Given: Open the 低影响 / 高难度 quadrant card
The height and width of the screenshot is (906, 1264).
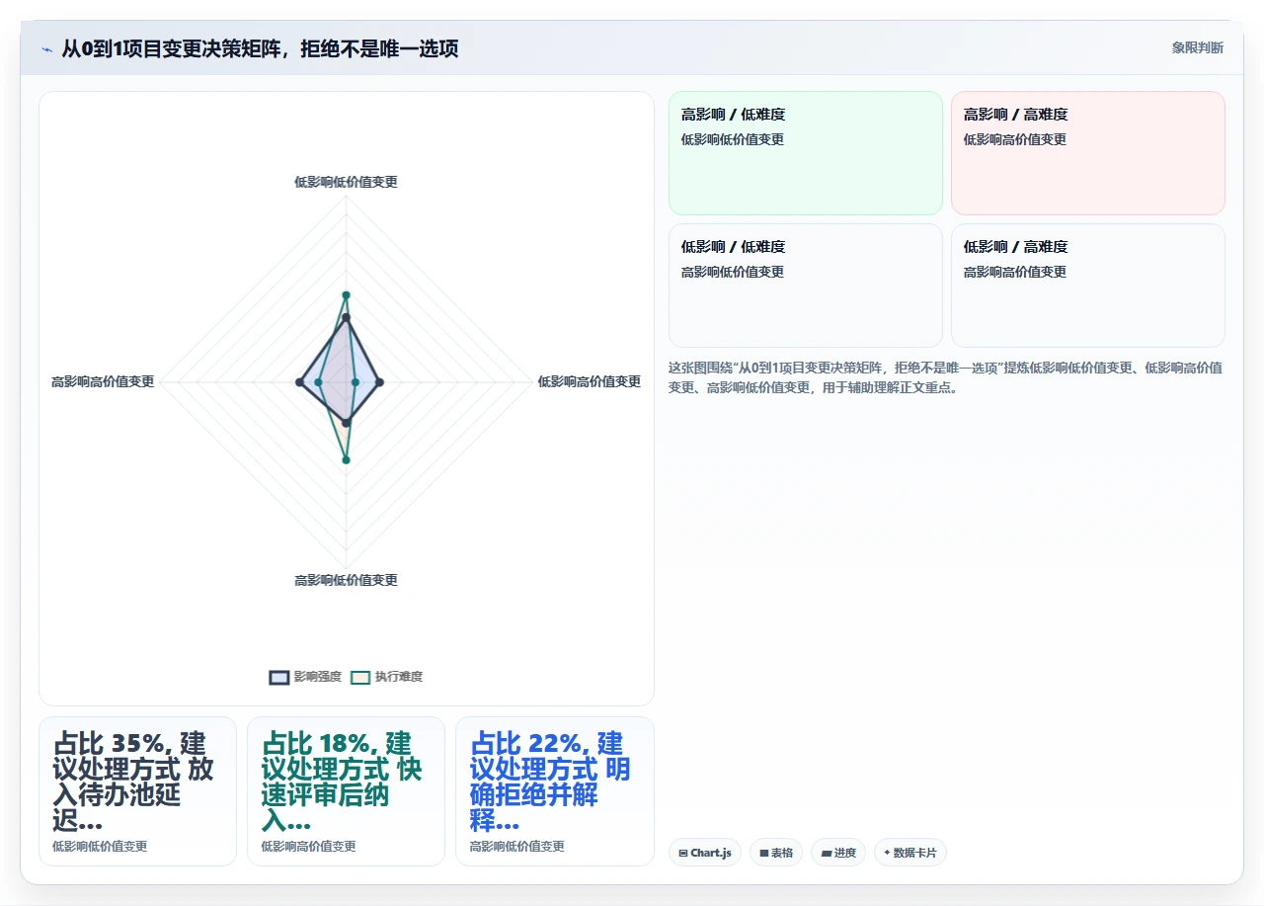Looking at the screenshot, I should click(x=1088, y=286).
